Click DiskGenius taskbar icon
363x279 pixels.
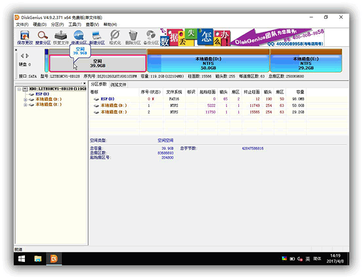pos(54,259)
